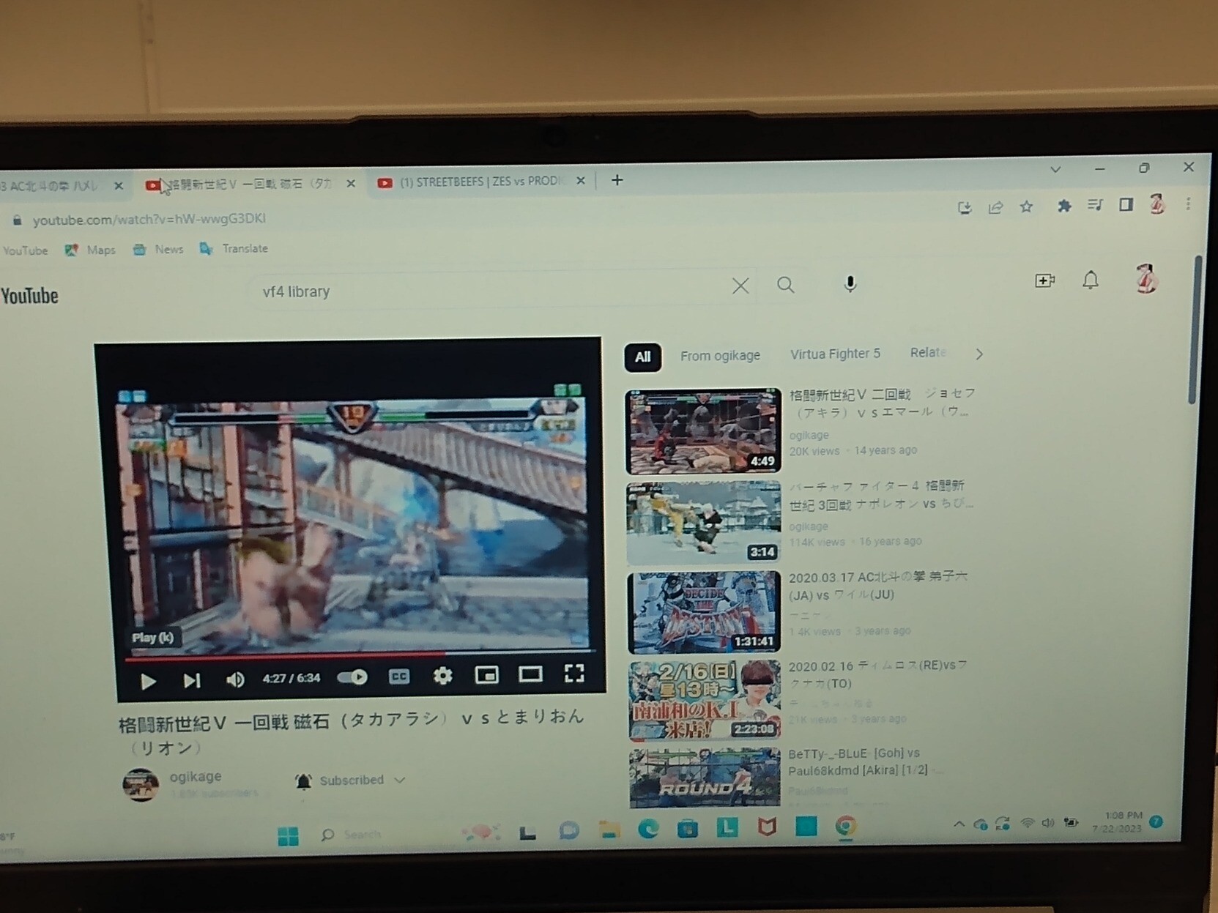
Task: Enter fullscreen mode
Action: pos(574,674)
